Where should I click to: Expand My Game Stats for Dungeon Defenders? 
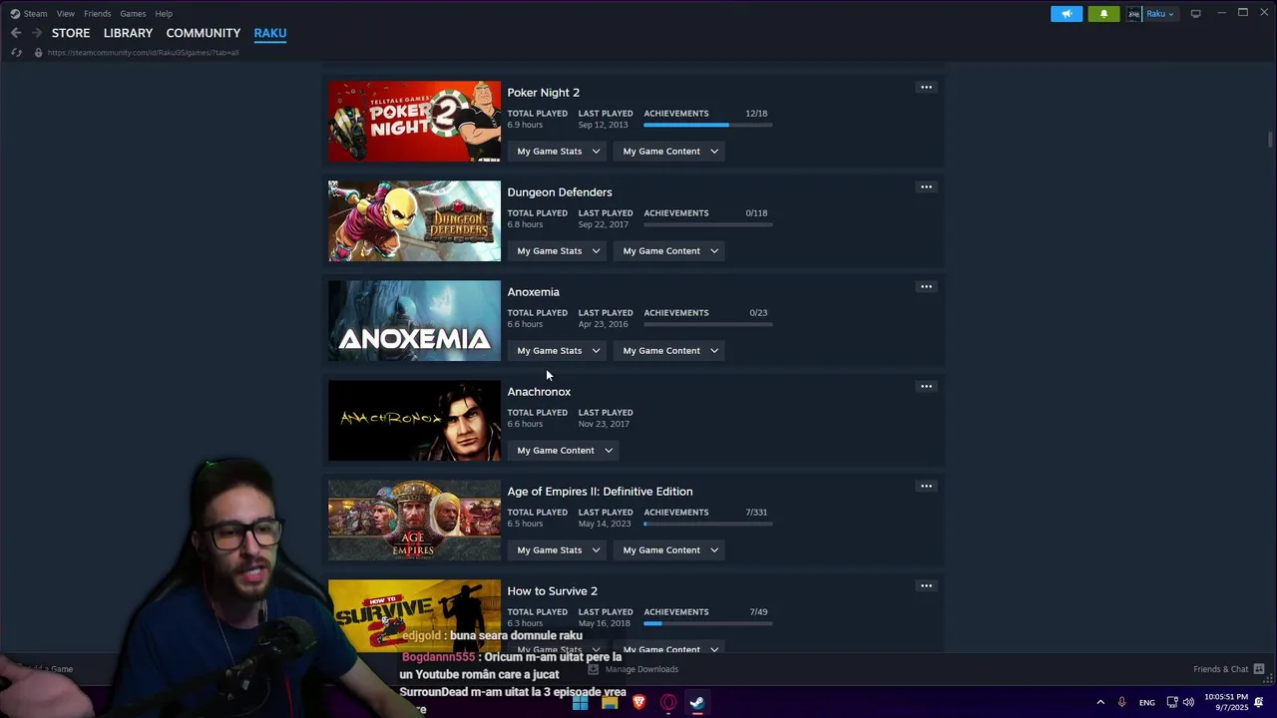559,251
